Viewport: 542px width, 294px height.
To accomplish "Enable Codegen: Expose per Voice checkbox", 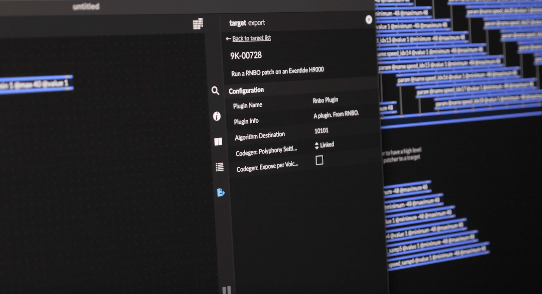I will coord(319,160).
